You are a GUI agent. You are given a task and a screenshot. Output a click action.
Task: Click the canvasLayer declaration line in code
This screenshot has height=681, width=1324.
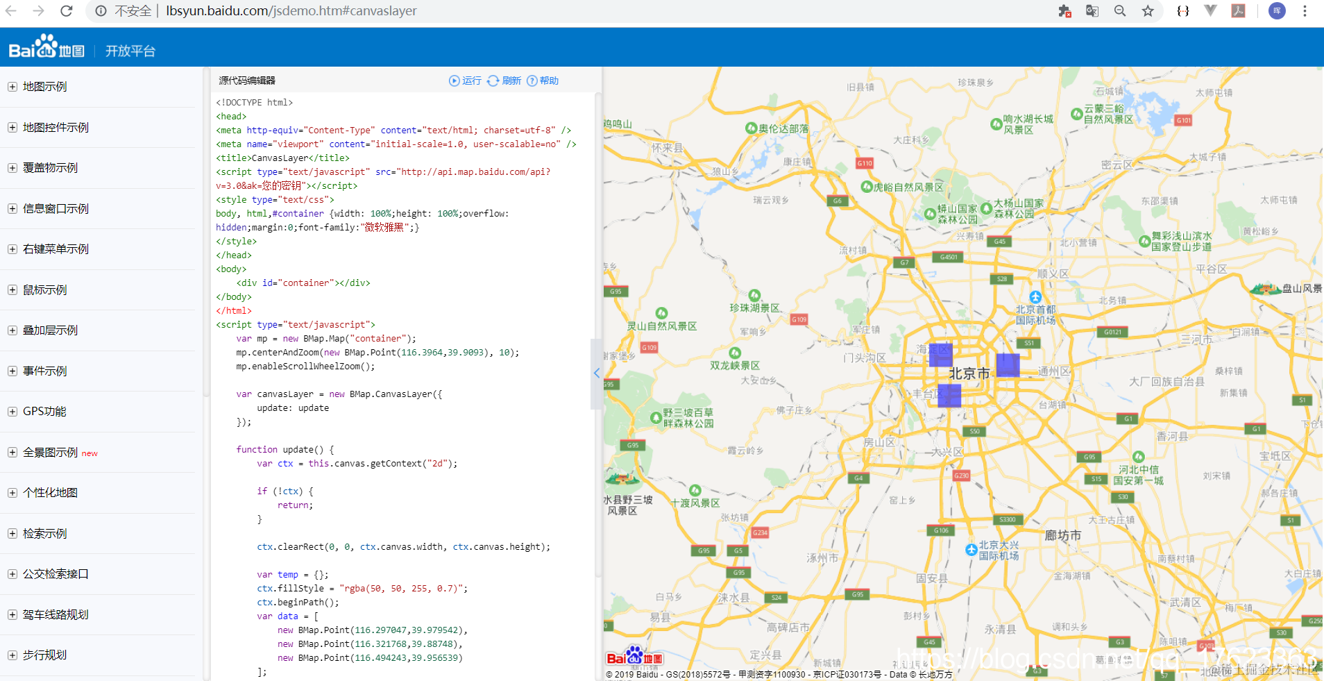(339, 394)
